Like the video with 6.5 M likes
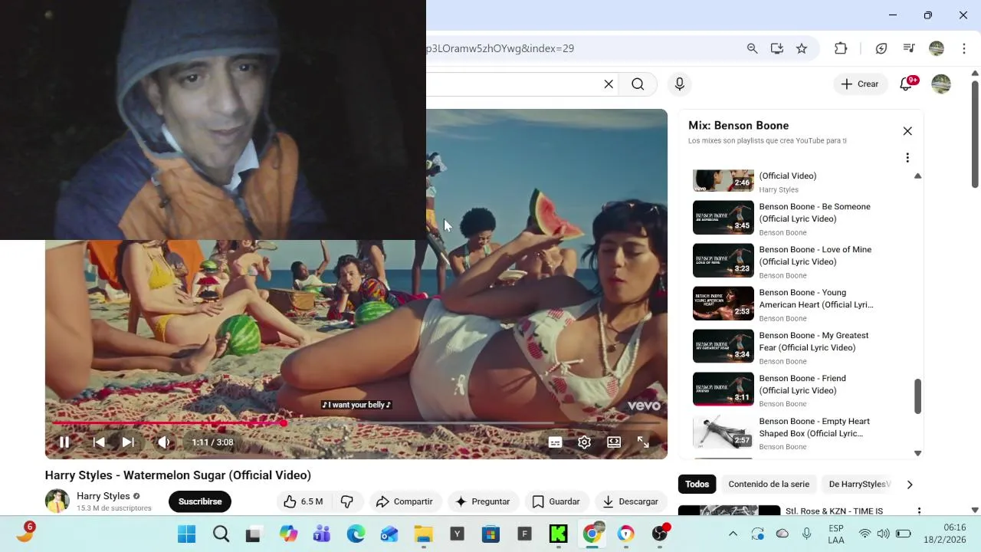The image size is (981, 552). click(302, 501)
